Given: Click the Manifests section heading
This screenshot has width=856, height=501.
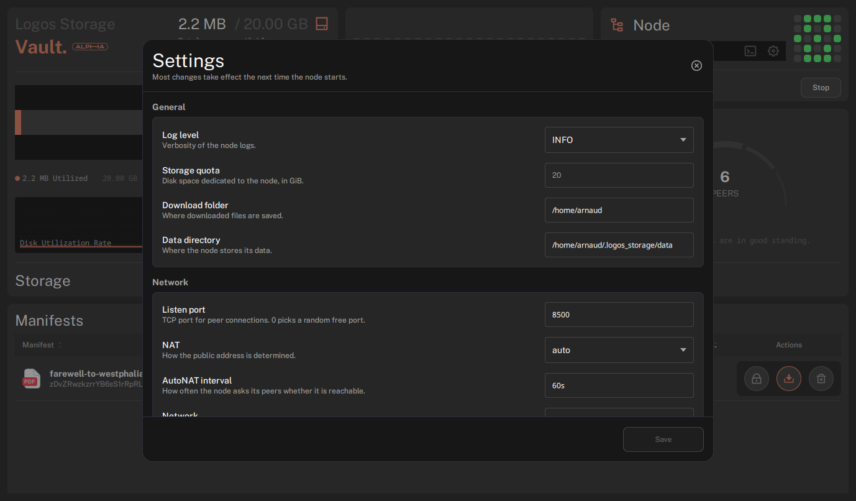Looking at the screenshot, I should tap(49, 321).
